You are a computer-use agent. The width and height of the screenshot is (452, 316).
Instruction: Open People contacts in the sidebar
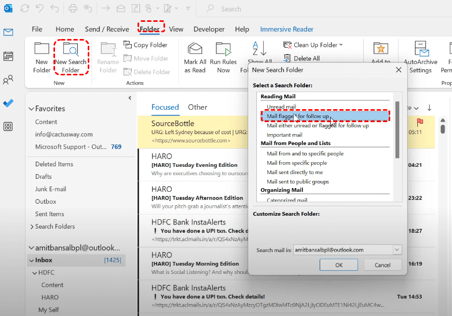[x=8, y=80]
